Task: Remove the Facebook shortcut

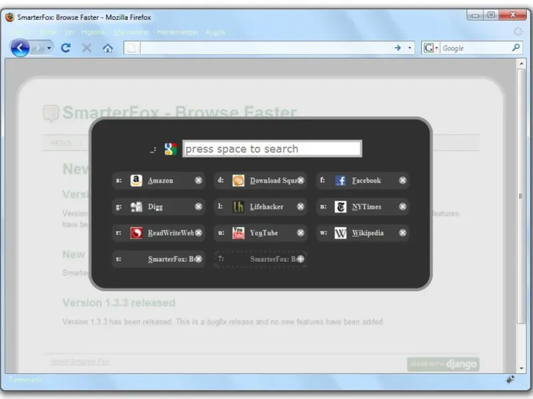Action: [x=402, y=180]
